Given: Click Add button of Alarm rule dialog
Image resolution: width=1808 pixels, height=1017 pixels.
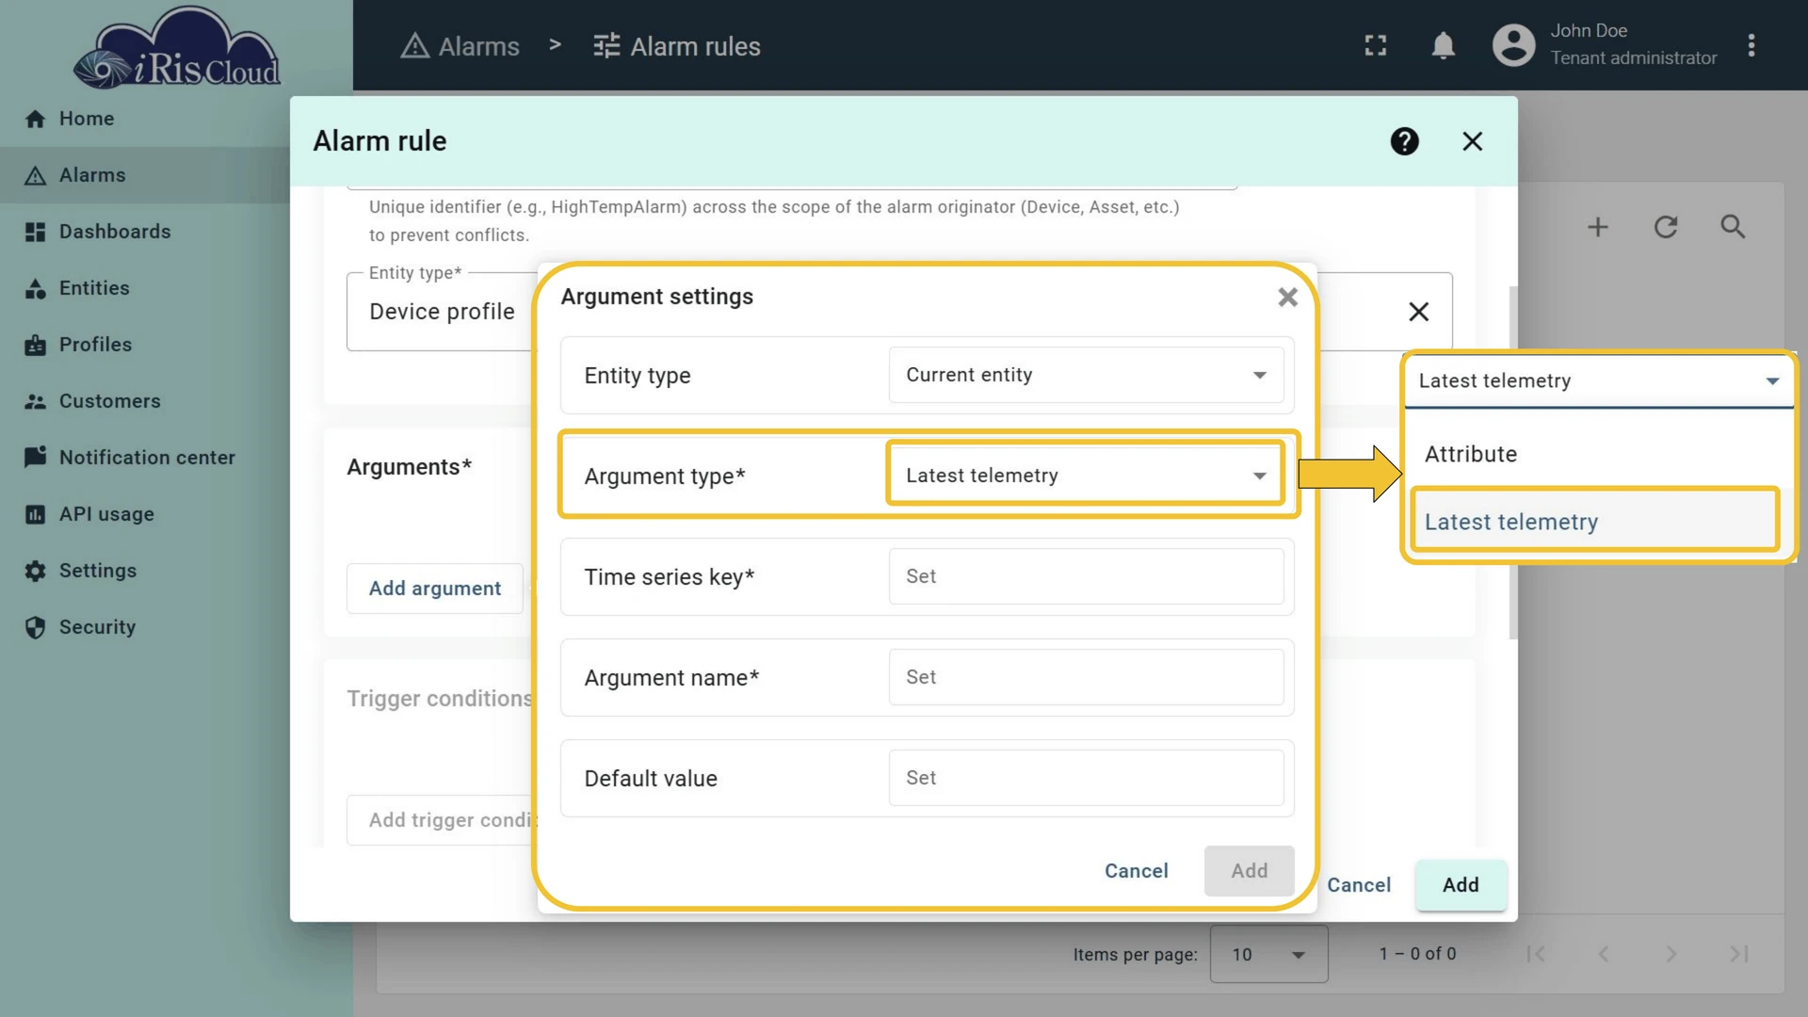Looking at the screenshot, I should click(x=1461, y=885).
